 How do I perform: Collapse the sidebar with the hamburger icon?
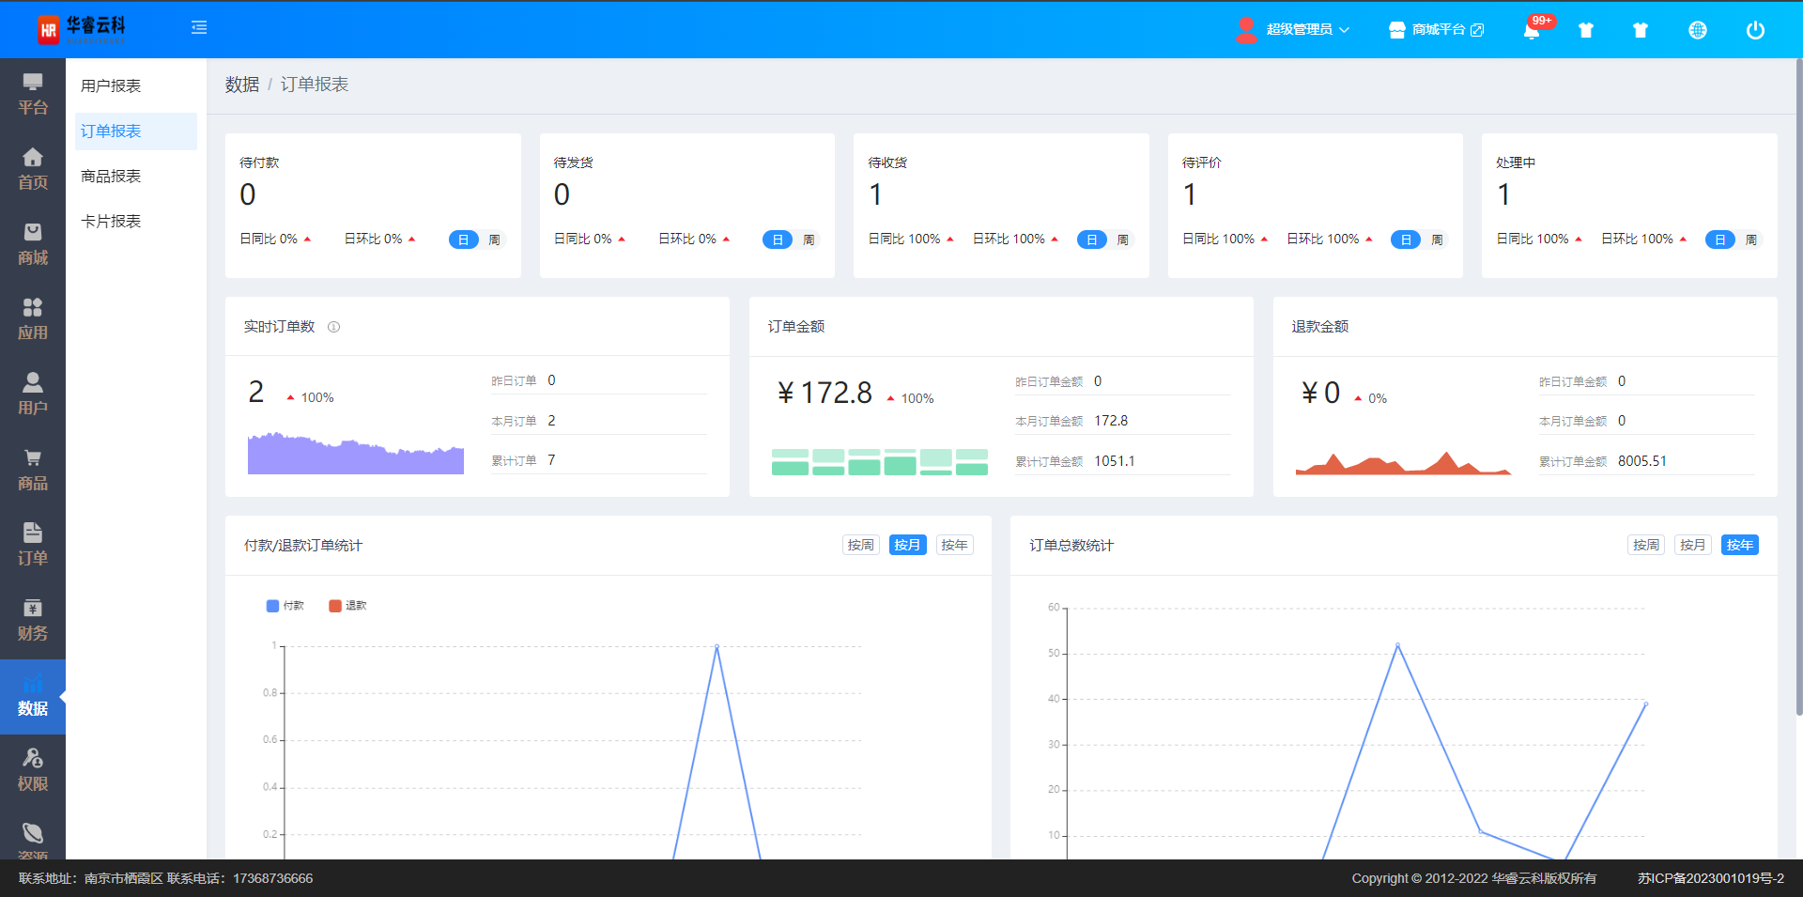[x=199, y=28]
